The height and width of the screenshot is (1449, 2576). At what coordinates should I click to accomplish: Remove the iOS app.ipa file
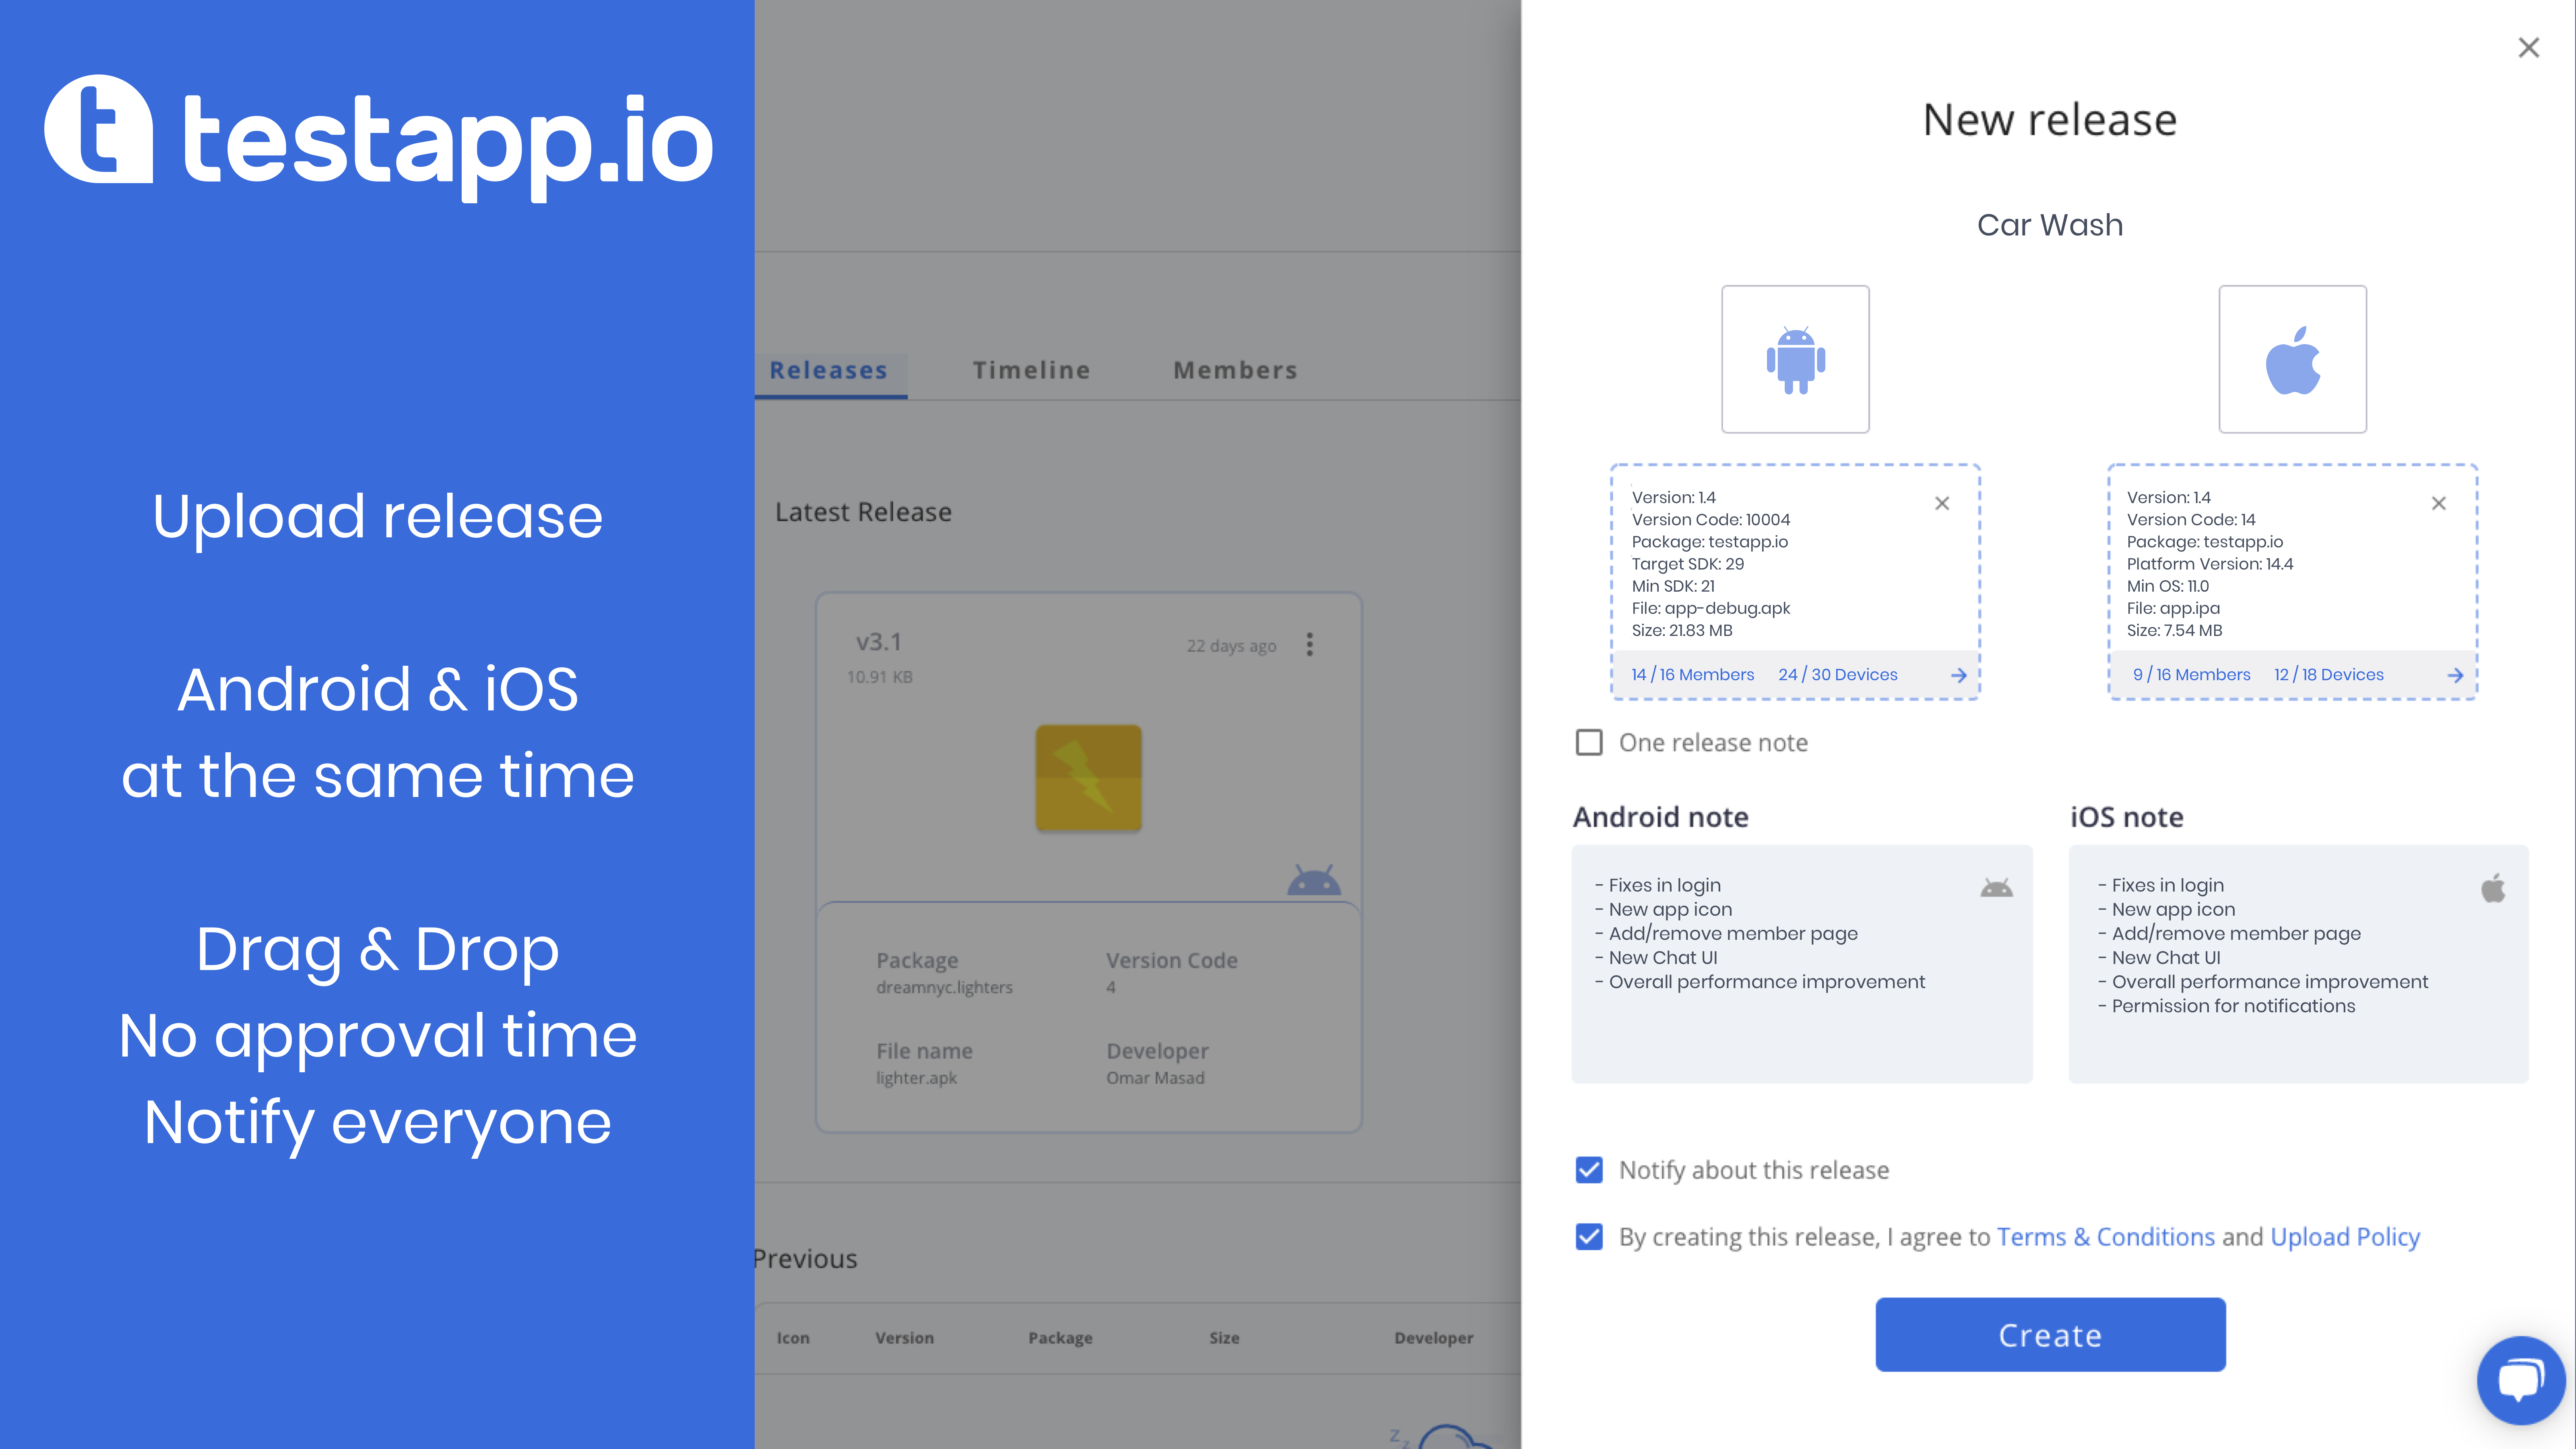(x=2439, y=503)
